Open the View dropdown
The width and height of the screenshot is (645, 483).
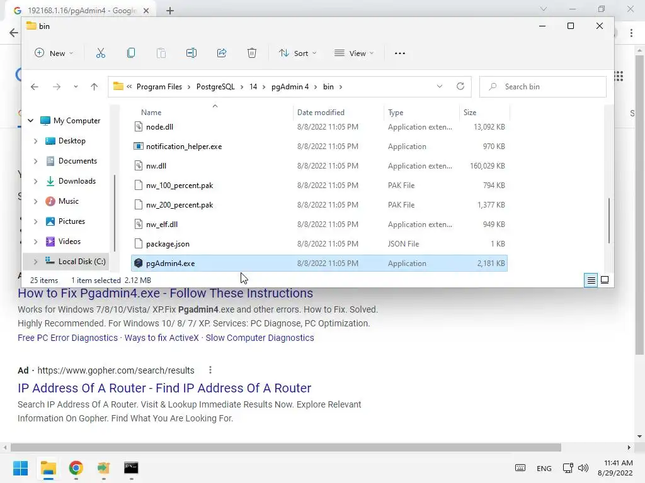(x=354, y=53)
